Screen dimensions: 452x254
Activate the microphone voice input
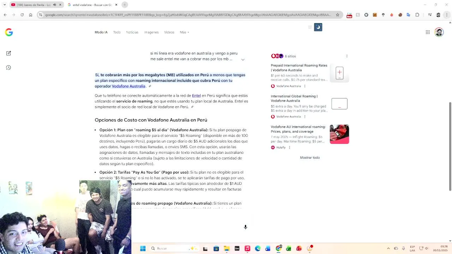coord(245,227)
